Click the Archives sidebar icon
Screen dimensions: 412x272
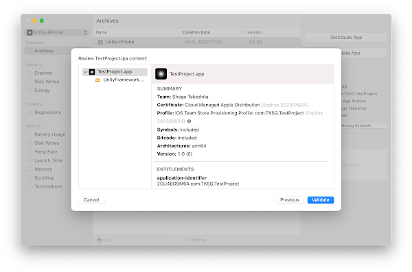(x=30, y=51)
